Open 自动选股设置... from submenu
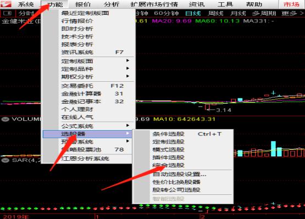The image size is (305, 219). coord(183,174)
